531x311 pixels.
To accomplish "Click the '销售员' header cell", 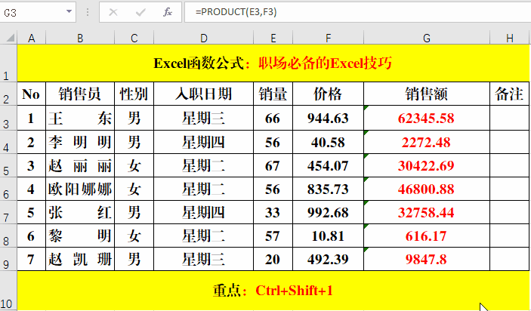I will 80,94.
